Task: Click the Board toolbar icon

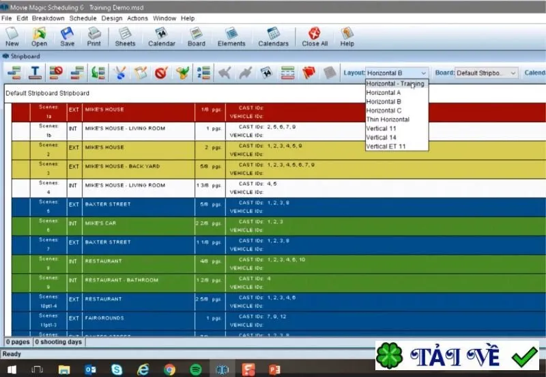Action: (197, 37)
